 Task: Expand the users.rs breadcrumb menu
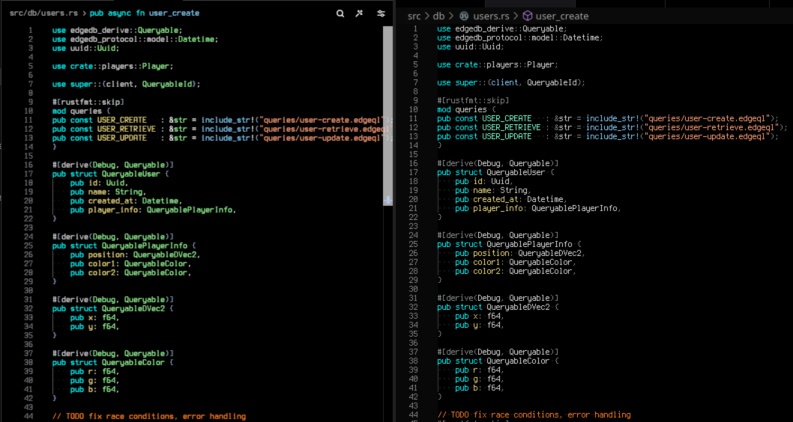(x=491, y=16)
